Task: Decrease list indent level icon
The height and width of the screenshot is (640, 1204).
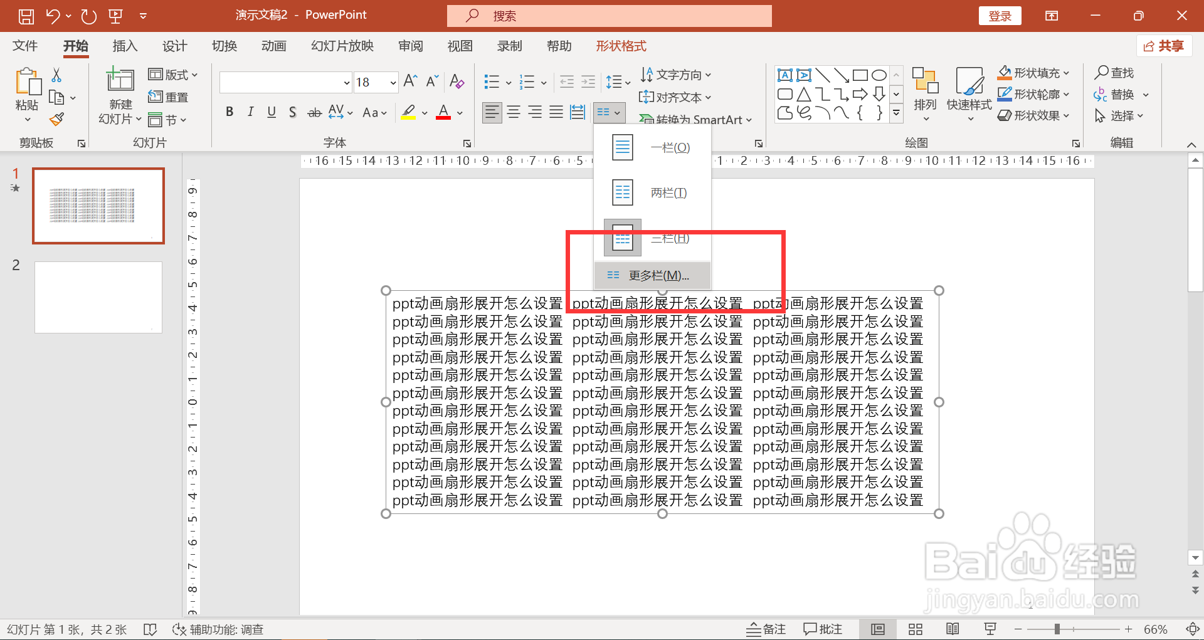Action: [567, 81]
